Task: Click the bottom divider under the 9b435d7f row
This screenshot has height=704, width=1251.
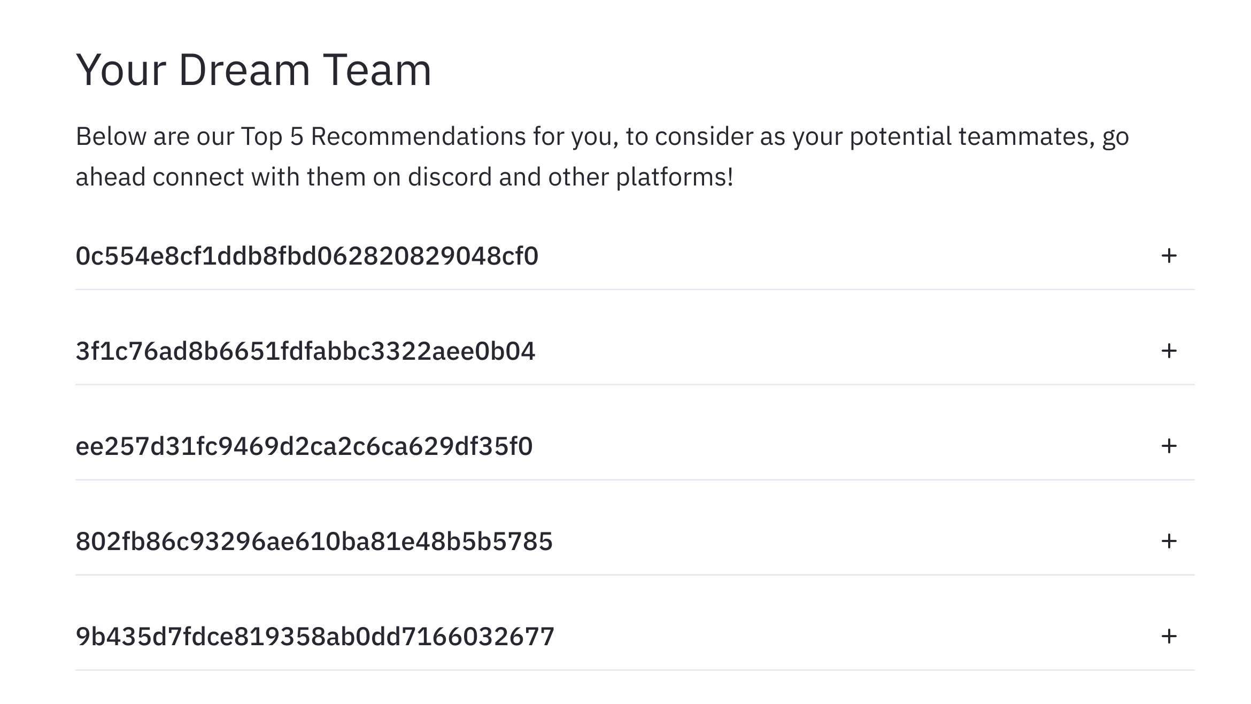Action: pyautogui.click(x=635, y=670)
